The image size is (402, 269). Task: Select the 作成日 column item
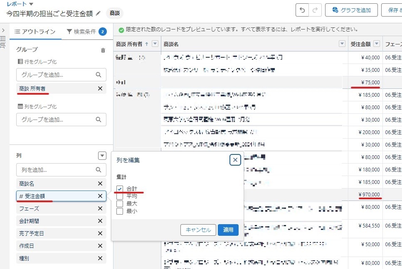click(x=61, y=246)
